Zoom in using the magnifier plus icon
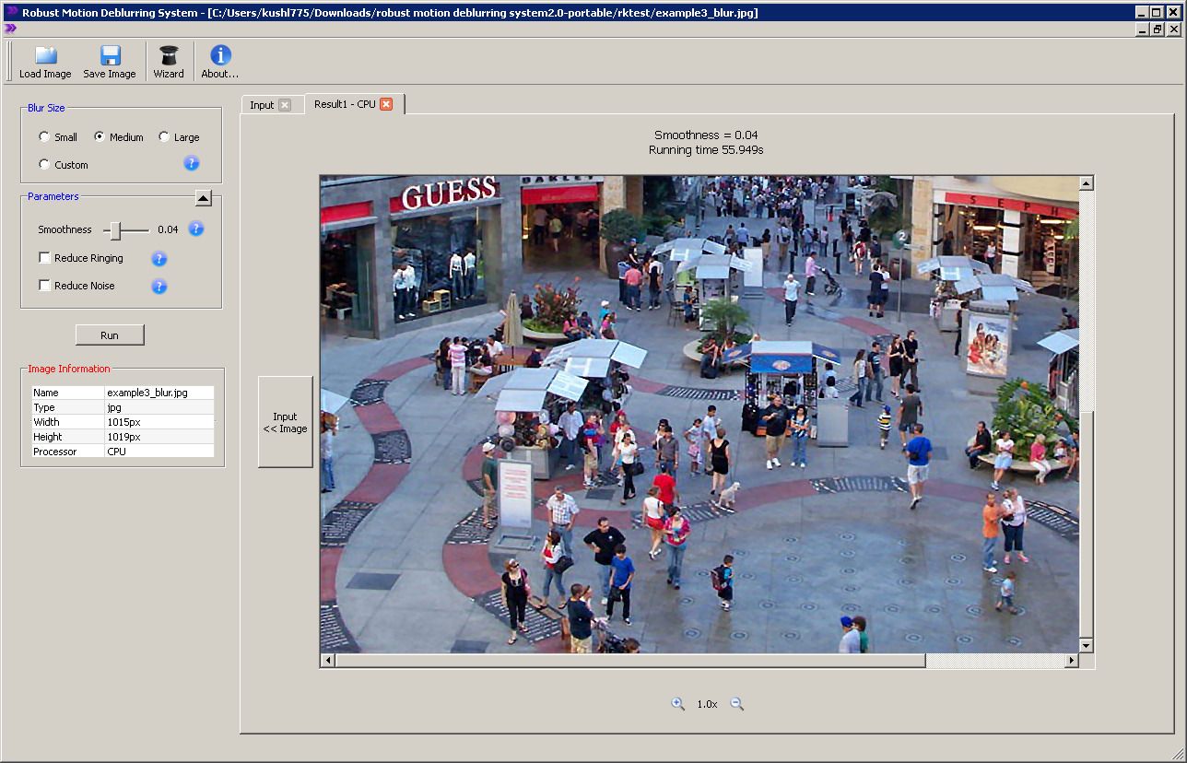This screenshot has width=1187, height=763. [x=677, y=703]
